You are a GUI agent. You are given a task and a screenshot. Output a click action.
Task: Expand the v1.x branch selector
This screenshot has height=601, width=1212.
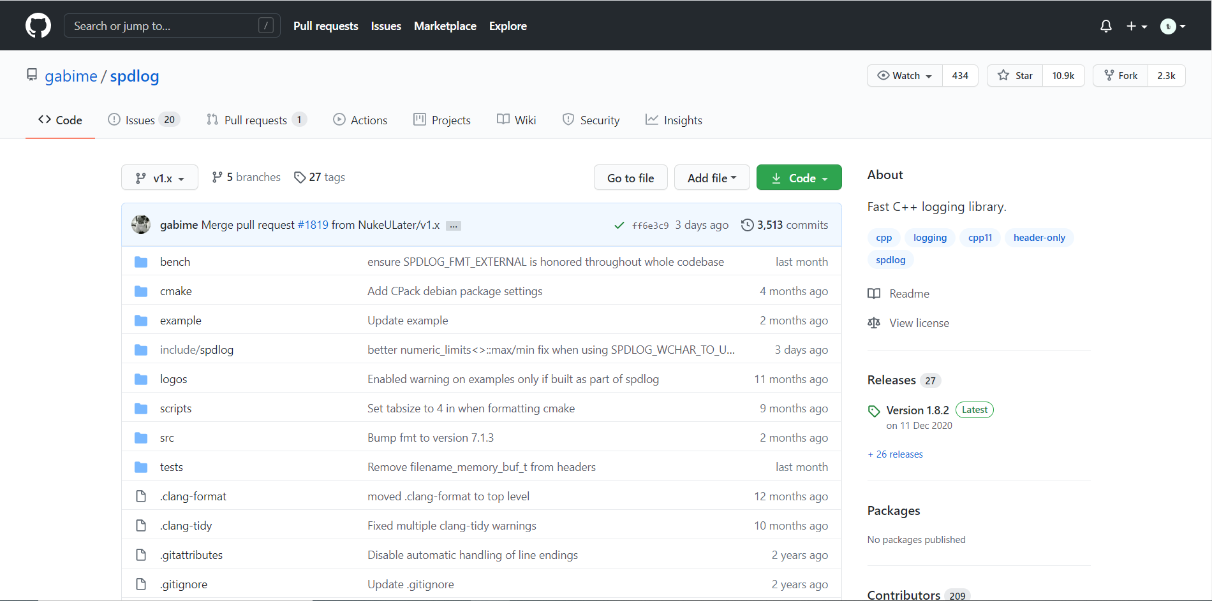coord(159,177)
